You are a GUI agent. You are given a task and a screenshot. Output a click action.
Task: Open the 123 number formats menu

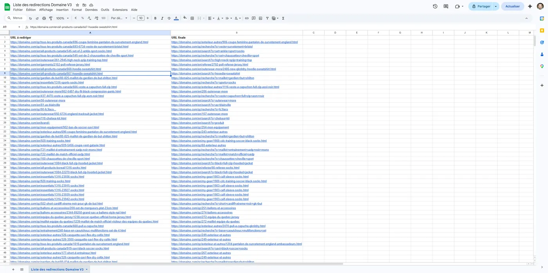[x=103, y=18]
